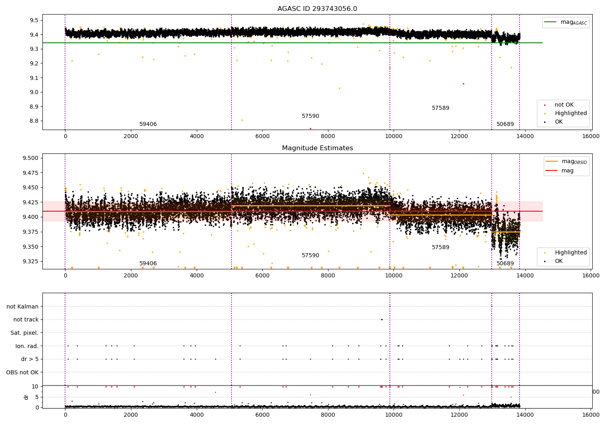Click OBSID label 50689 in AGASC ID plot
Viewport: 606px width, 424px height.
tap(505, 124)
